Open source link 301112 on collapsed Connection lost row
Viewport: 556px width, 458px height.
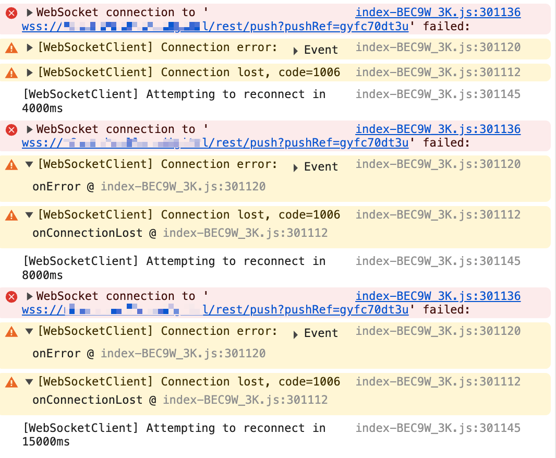click(438, 73)
